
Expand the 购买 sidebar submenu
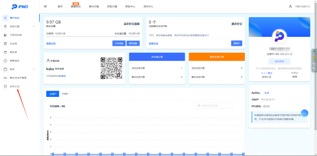[34, 69]
